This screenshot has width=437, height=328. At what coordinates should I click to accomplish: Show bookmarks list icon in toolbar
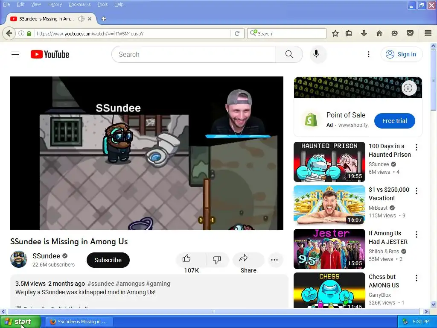point(348,33)
